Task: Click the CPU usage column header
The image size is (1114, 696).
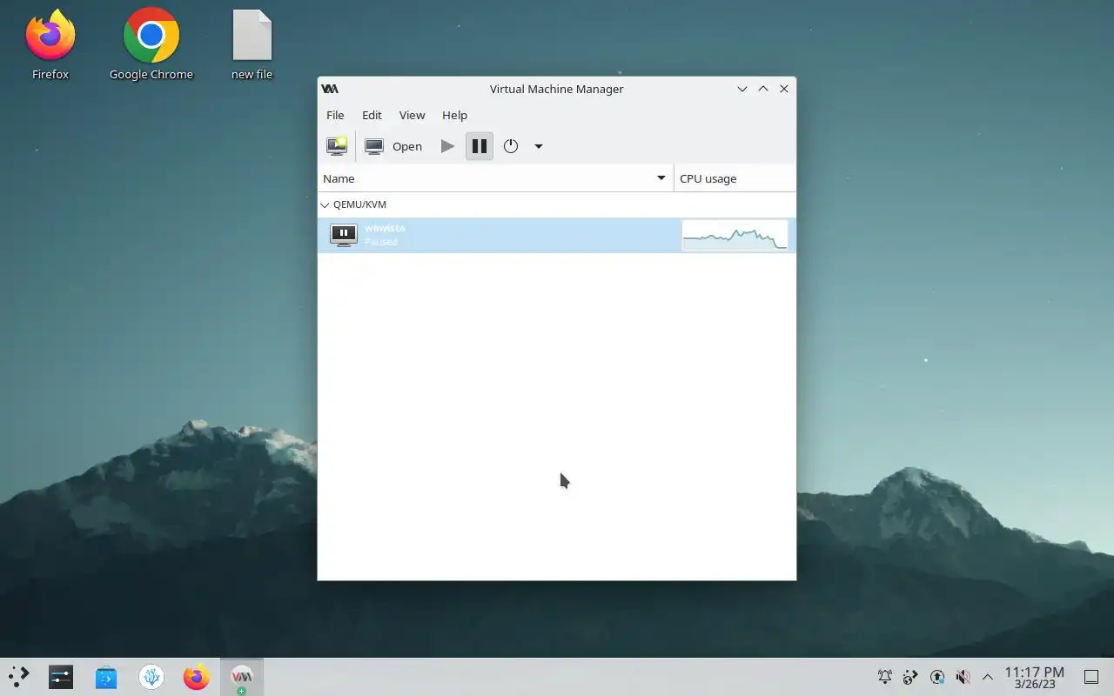Action: pos(735,178)
